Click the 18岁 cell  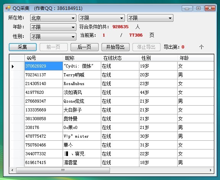click(x=158, y=162)
